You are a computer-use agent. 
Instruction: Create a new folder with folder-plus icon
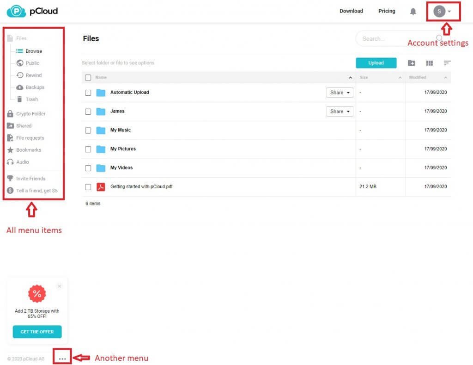(412, 63)
